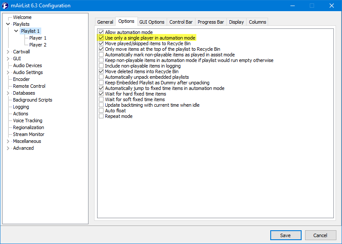This screenshot has width=342, height=244.
Task: Open Encoder settings
Action: [x=21, y=79]
